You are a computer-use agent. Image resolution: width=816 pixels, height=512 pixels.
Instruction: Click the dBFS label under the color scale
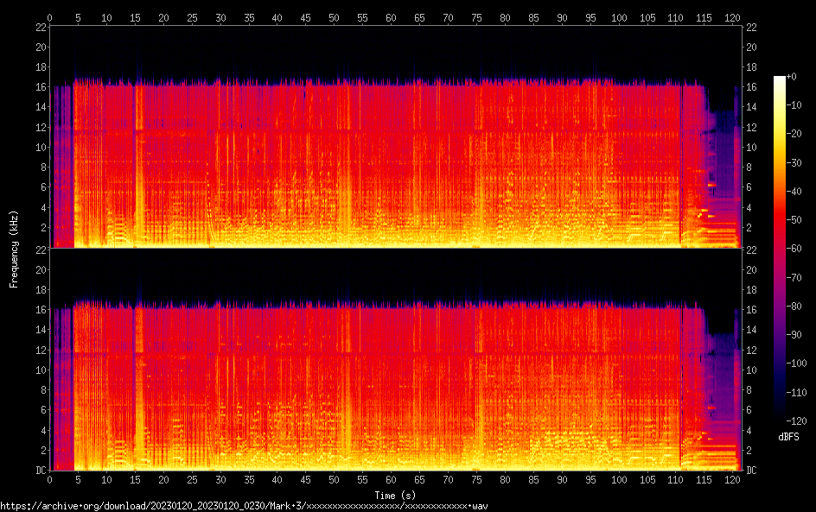pos(787,438)
